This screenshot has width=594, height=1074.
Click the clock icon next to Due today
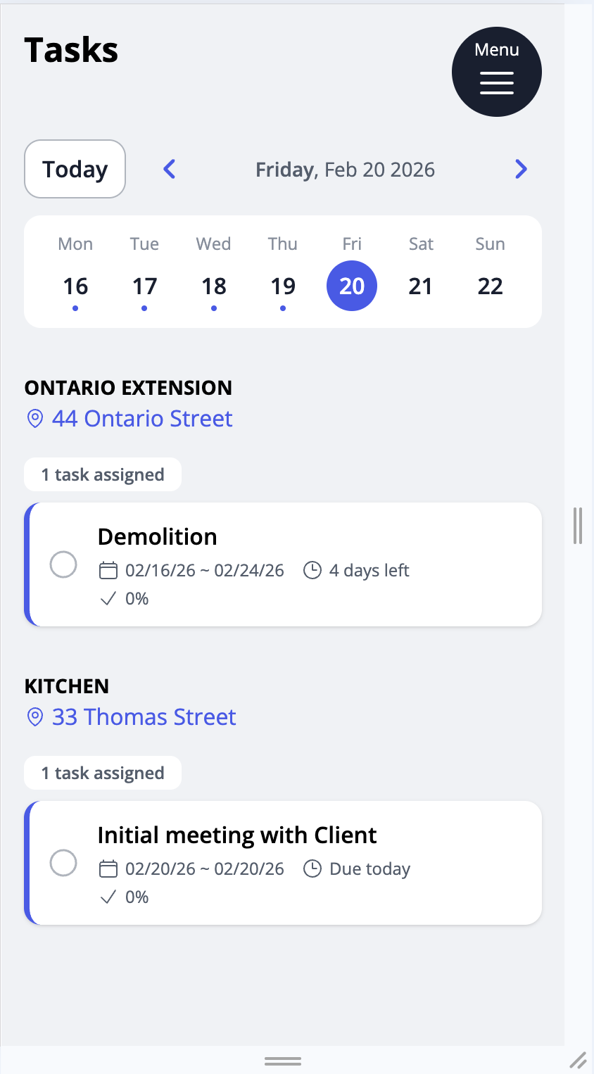point(312,868)
